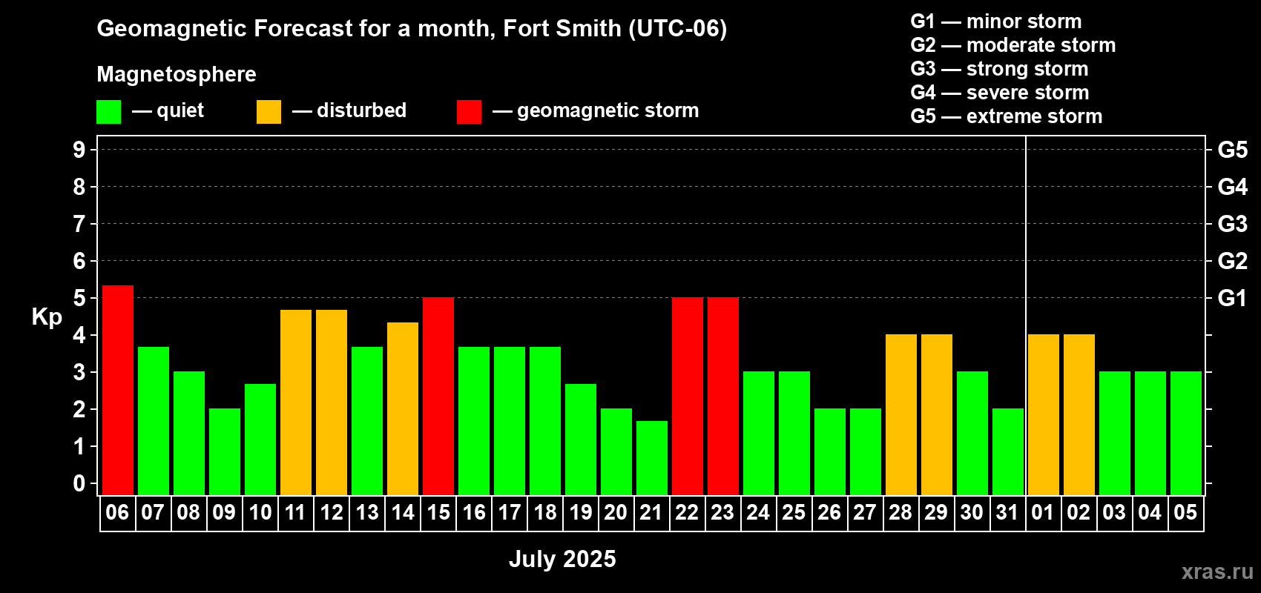Click the red geomagnetic storm legend swatch
This screenshot has width=1261, height=593.
(x=469, y=112)
